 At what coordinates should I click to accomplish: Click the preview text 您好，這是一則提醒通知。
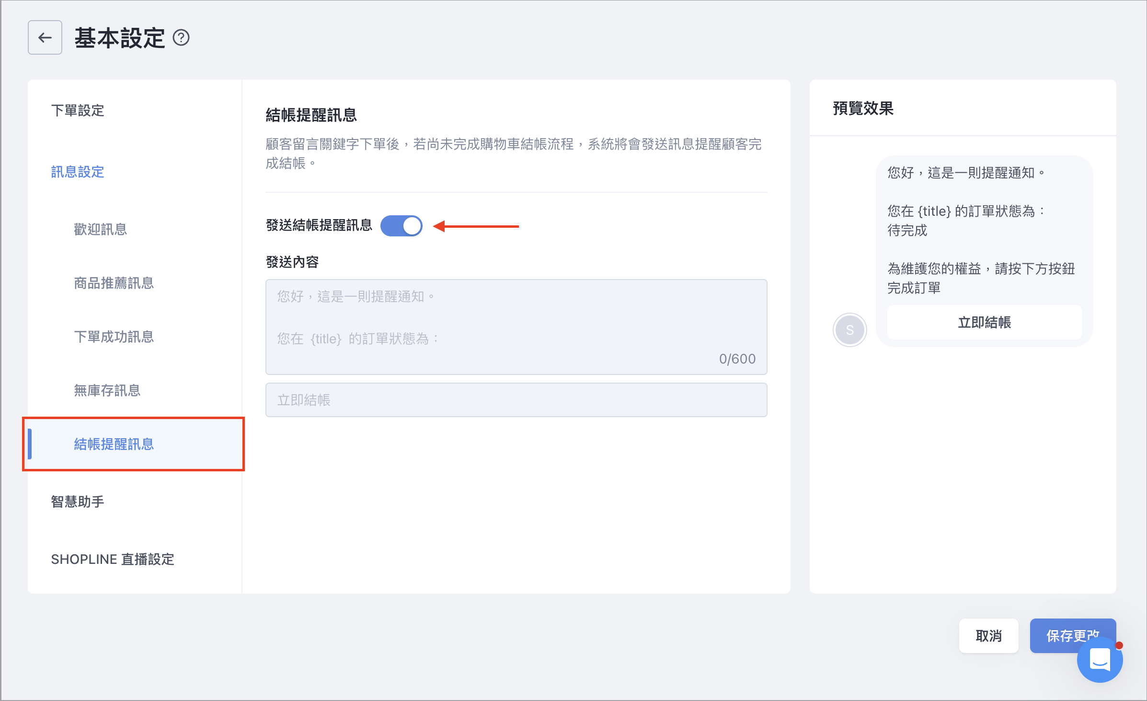966,173
